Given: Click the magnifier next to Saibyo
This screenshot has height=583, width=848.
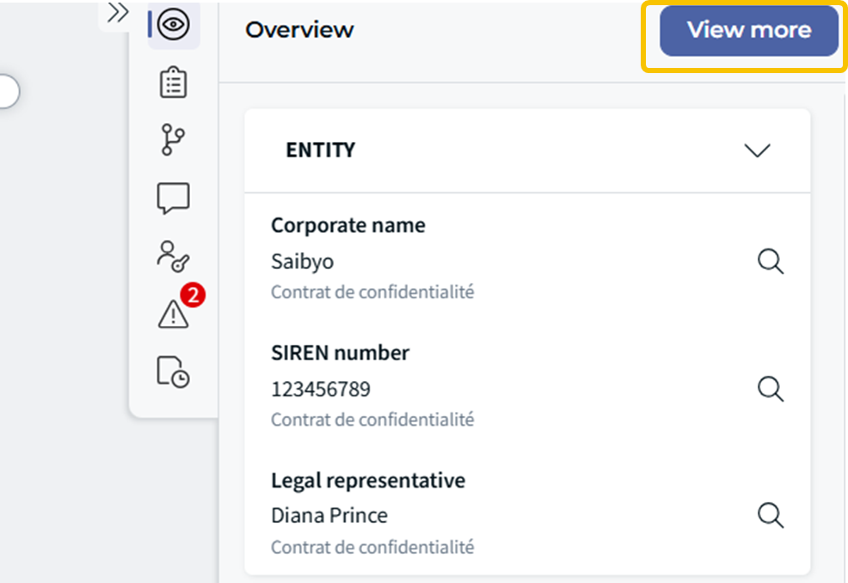Looking at the screenshot, I should coord(771,261).
